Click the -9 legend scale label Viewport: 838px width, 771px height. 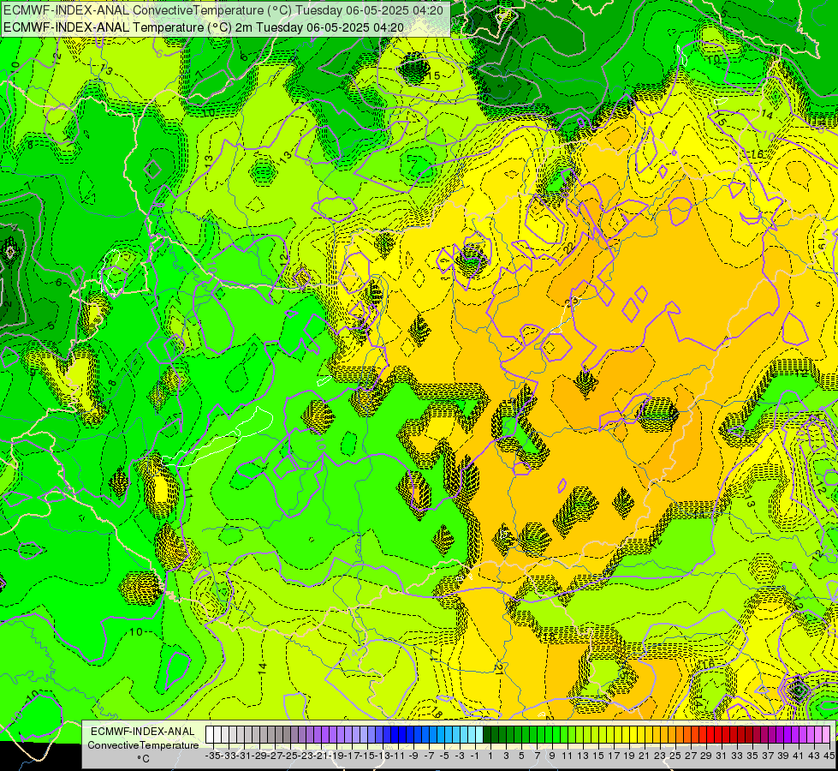click(x=412, y=756)
